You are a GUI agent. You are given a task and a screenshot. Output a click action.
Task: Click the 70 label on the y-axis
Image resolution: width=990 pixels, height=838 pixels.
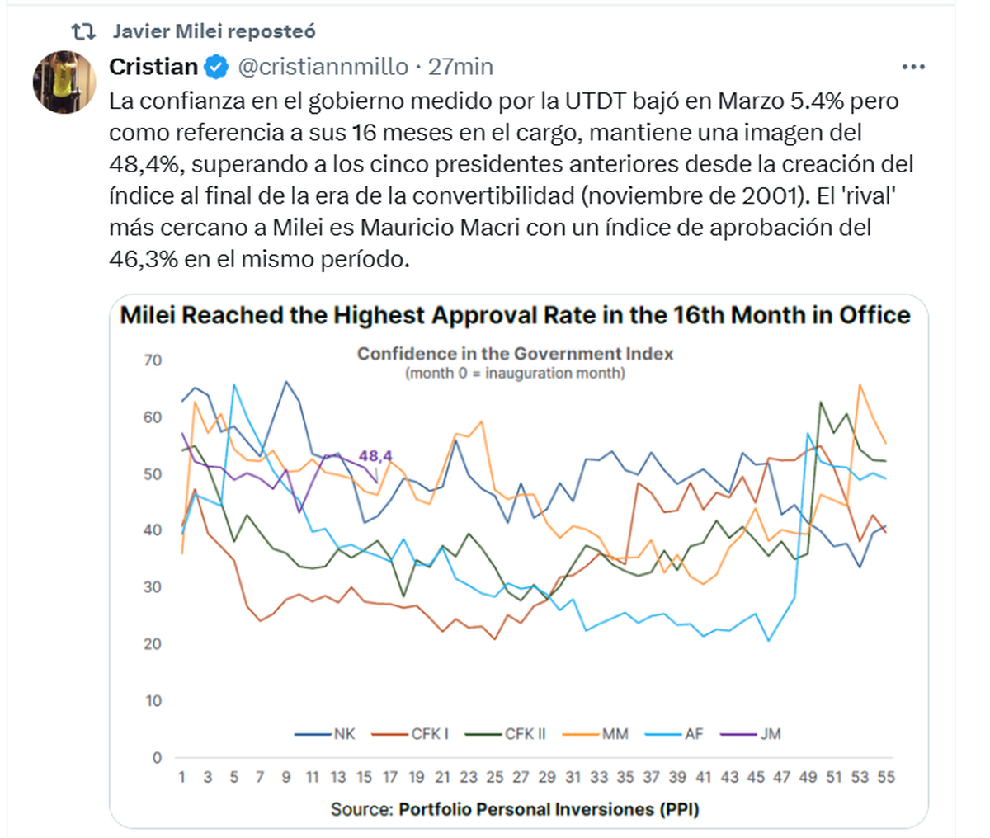(153, 360)
